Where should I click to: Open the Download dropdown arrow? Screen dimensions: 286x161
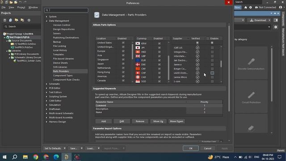click(x=269, y=20)
